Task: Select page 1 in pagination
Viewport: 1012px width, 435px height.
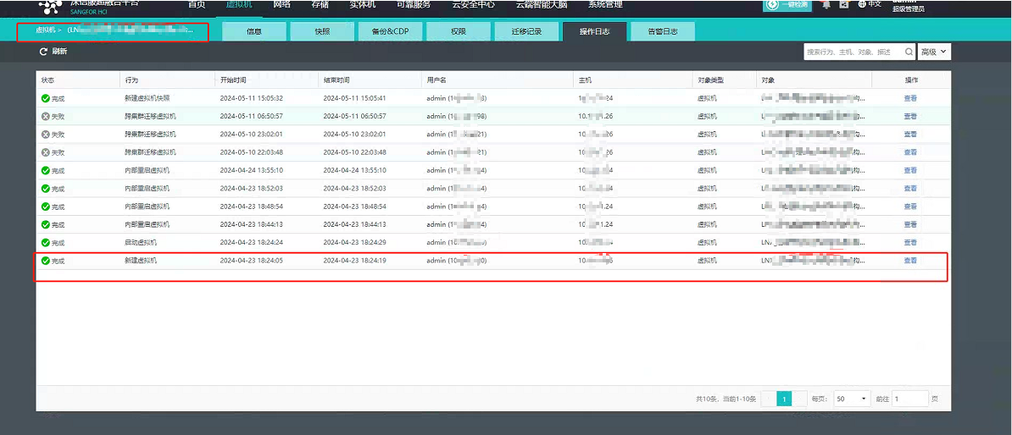Action: [x=783, y=399]
